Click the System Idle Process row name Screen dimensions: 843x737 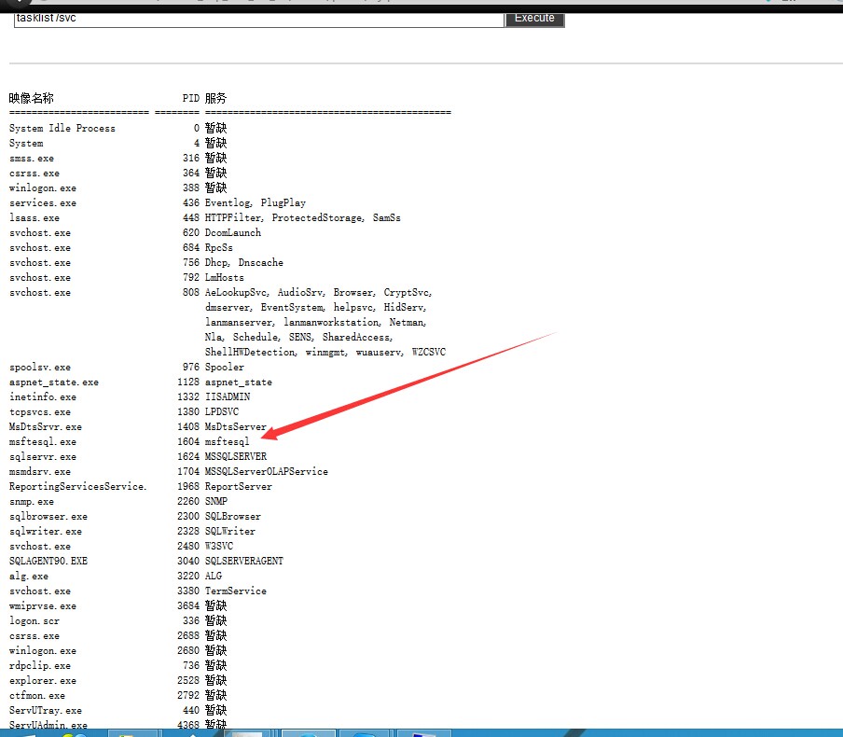click(62, 128)
